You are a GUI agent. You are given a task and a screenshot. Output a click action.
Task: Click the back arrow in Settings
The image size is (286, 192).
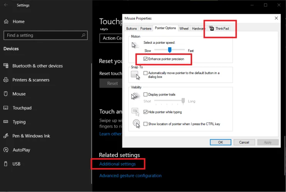(6, 5)
